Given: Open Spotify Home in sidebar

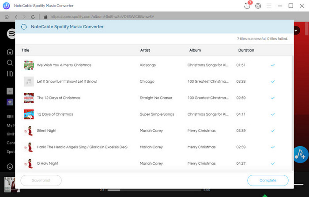Looking at the screenshot, I should 10,52.
